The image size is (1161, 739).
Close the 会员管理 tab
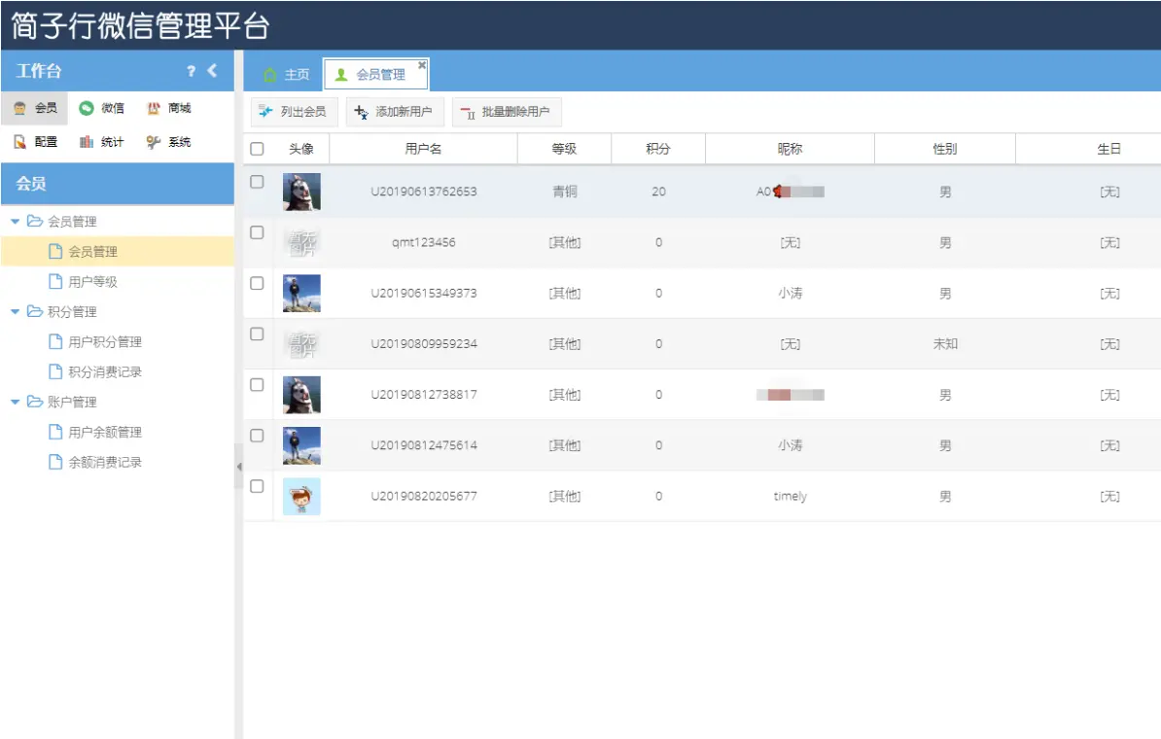(x=421, y=65)
